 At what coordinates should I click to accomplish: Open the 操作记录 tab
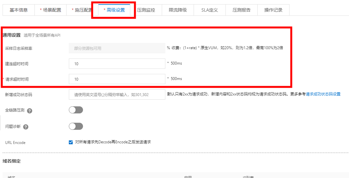[x=273, y=10]
